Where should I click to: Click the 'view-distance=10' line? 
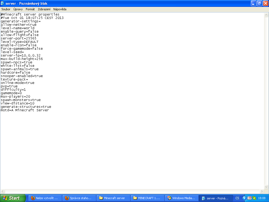18,103
